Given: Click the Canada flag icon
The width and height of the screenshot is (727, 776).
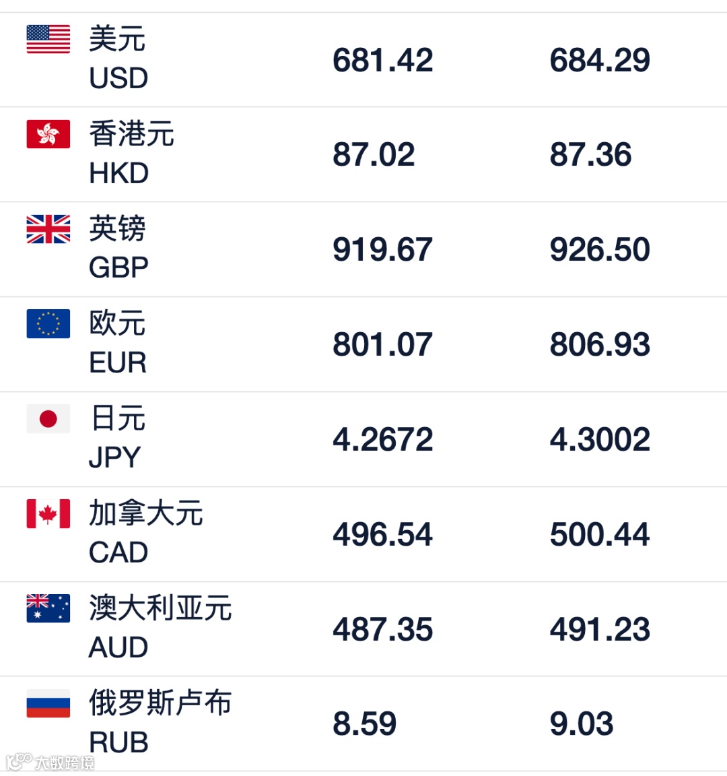Looking at the screenshot, I should click(48, 514).
